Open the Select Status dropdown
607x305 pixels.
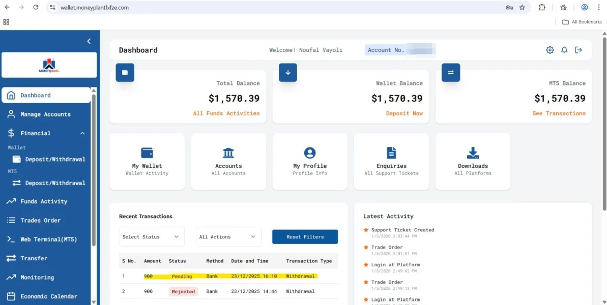(x=151, y=237)
